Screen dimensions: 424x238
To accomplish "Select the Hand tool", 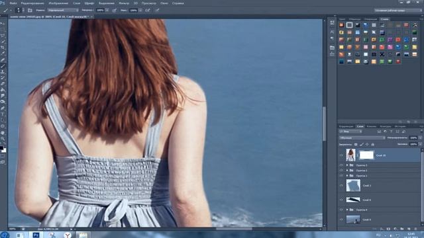I will coord(3,133).
